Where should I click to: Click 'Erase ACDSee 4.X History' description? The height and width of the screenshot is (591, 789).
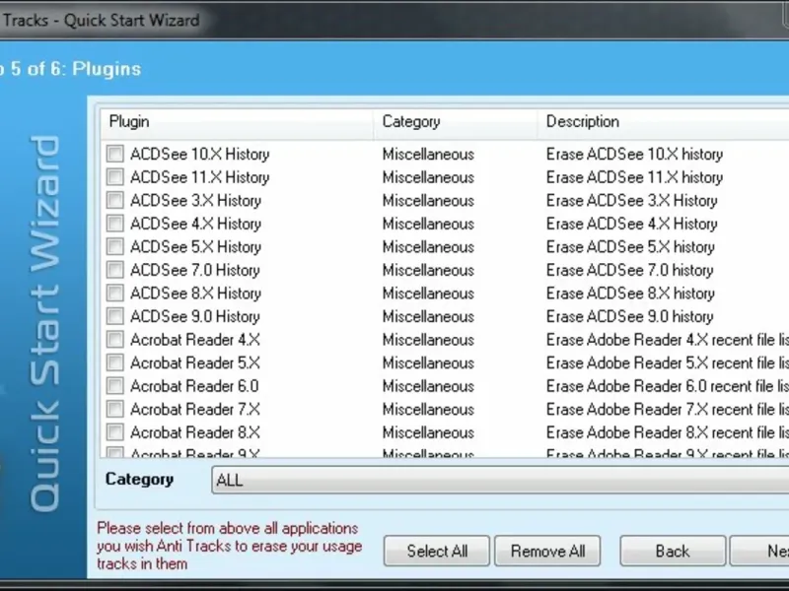[x=631, y=224]
